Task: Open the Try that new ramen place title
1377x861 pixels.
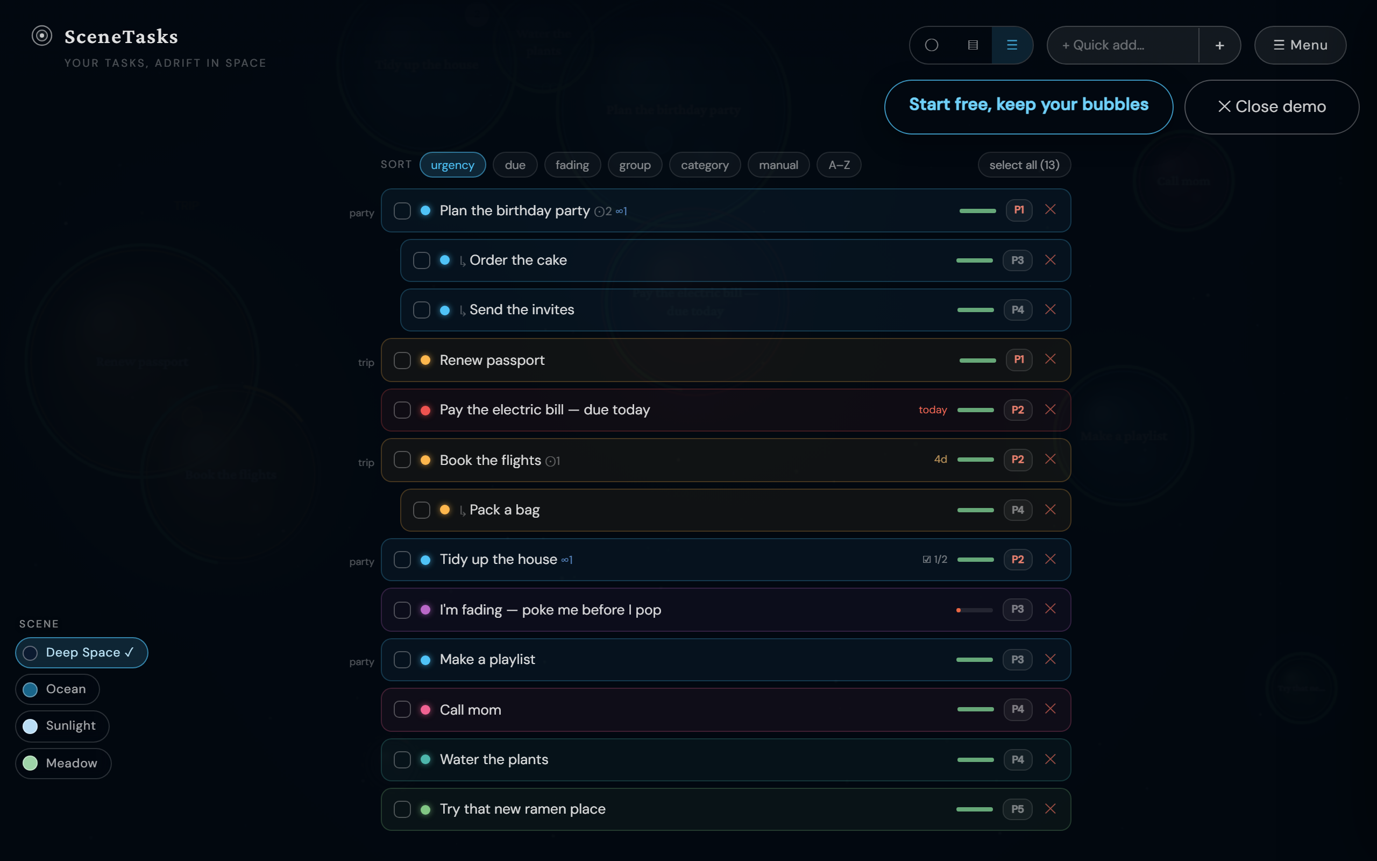Action: point(522,809)
